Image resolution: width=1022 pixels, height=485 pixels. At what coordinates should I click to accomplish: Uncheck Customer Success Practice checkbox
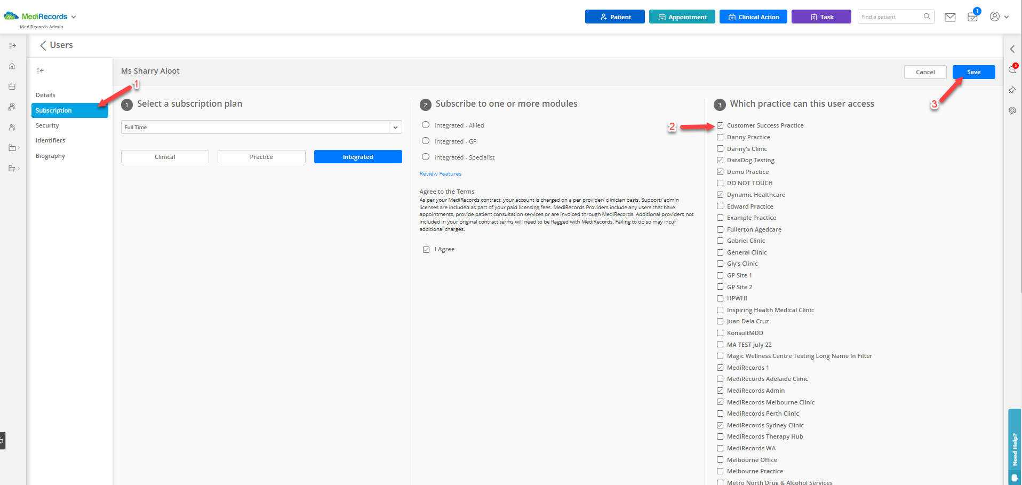pos(720,125)
